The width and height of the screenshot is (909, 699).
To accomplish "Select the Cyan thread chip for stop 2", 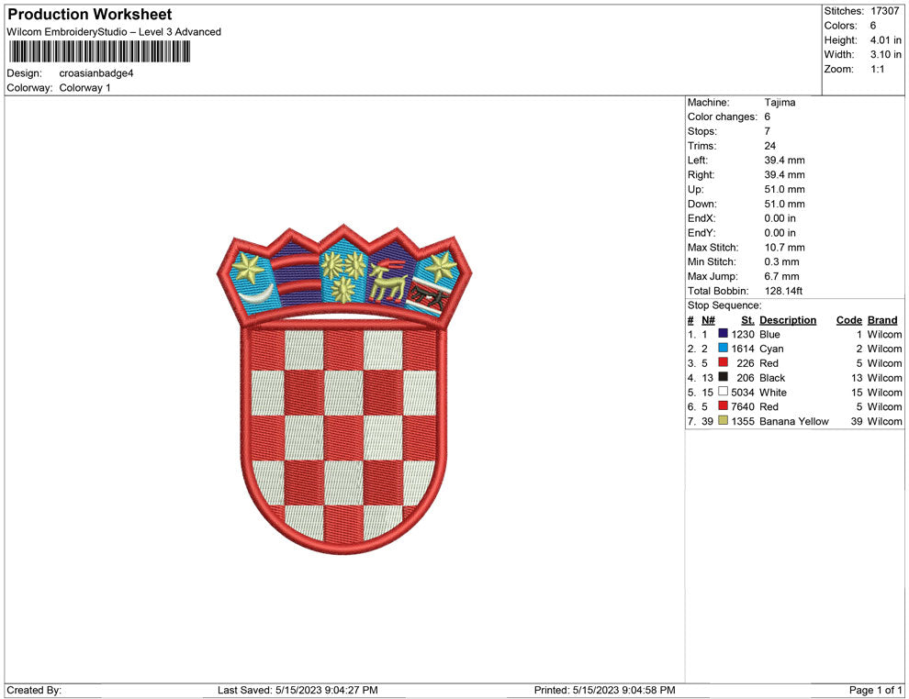I will point(724,349).
